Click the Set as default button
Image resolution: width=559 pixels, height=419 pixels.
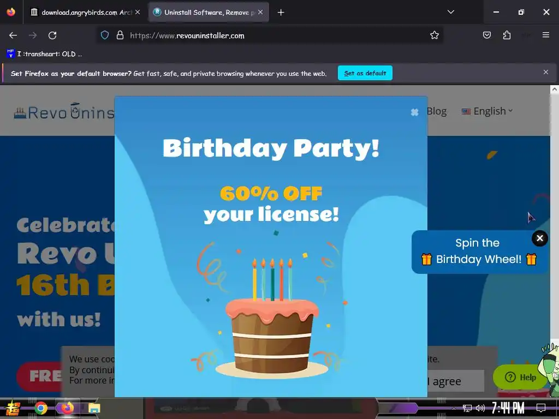365,73
